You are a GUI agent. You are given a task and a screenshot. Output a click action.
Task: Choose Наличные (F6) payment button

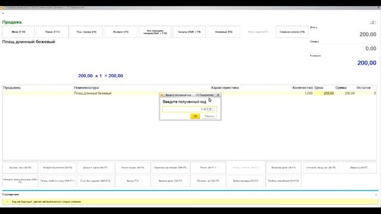tap(224, 32)
